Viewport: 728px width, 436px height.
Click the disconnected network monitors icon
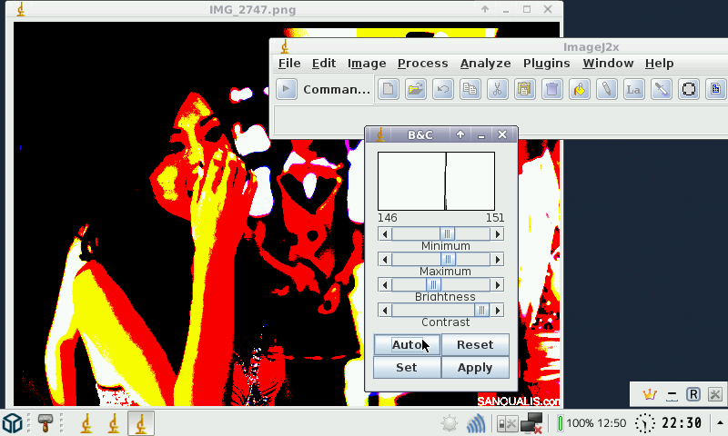click(532, 423)
